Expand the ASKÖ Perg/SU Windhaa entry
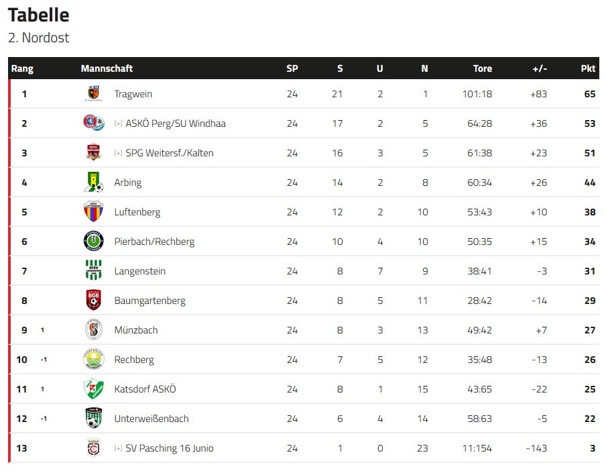Viewport: 606px width, 471px height. 118,123
